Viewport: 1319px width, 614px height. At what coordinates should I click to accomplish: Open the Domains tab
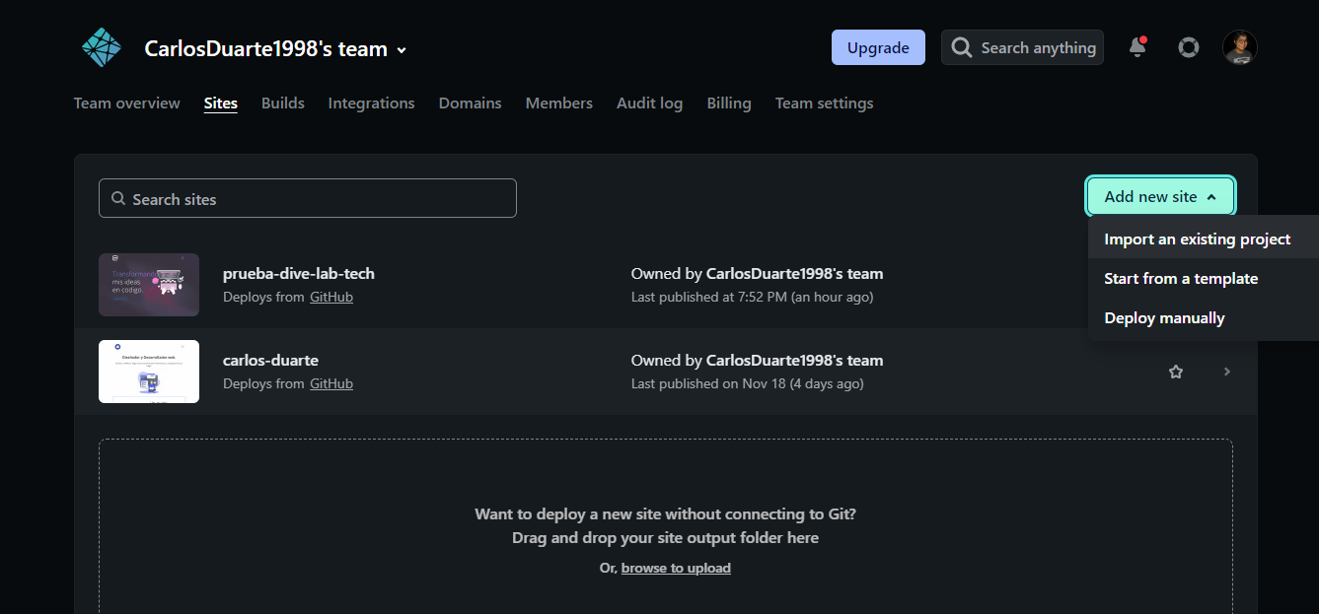[471, 102]
